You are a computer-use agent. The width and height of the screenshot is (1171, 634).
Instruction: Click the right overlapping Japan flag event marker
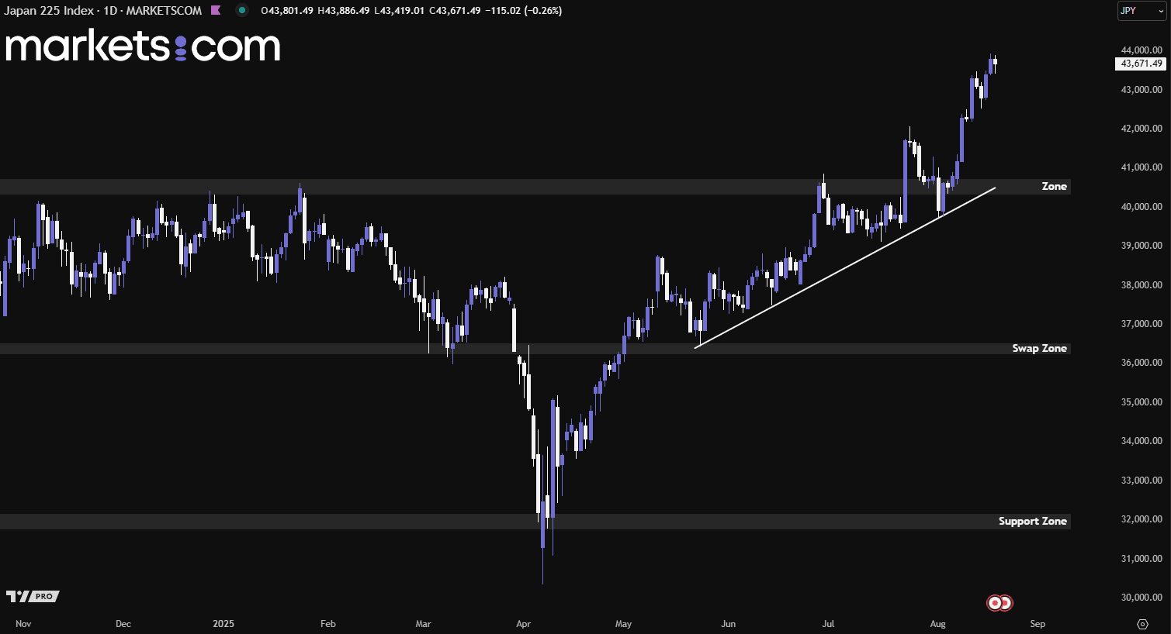[x=1006, y=603]
